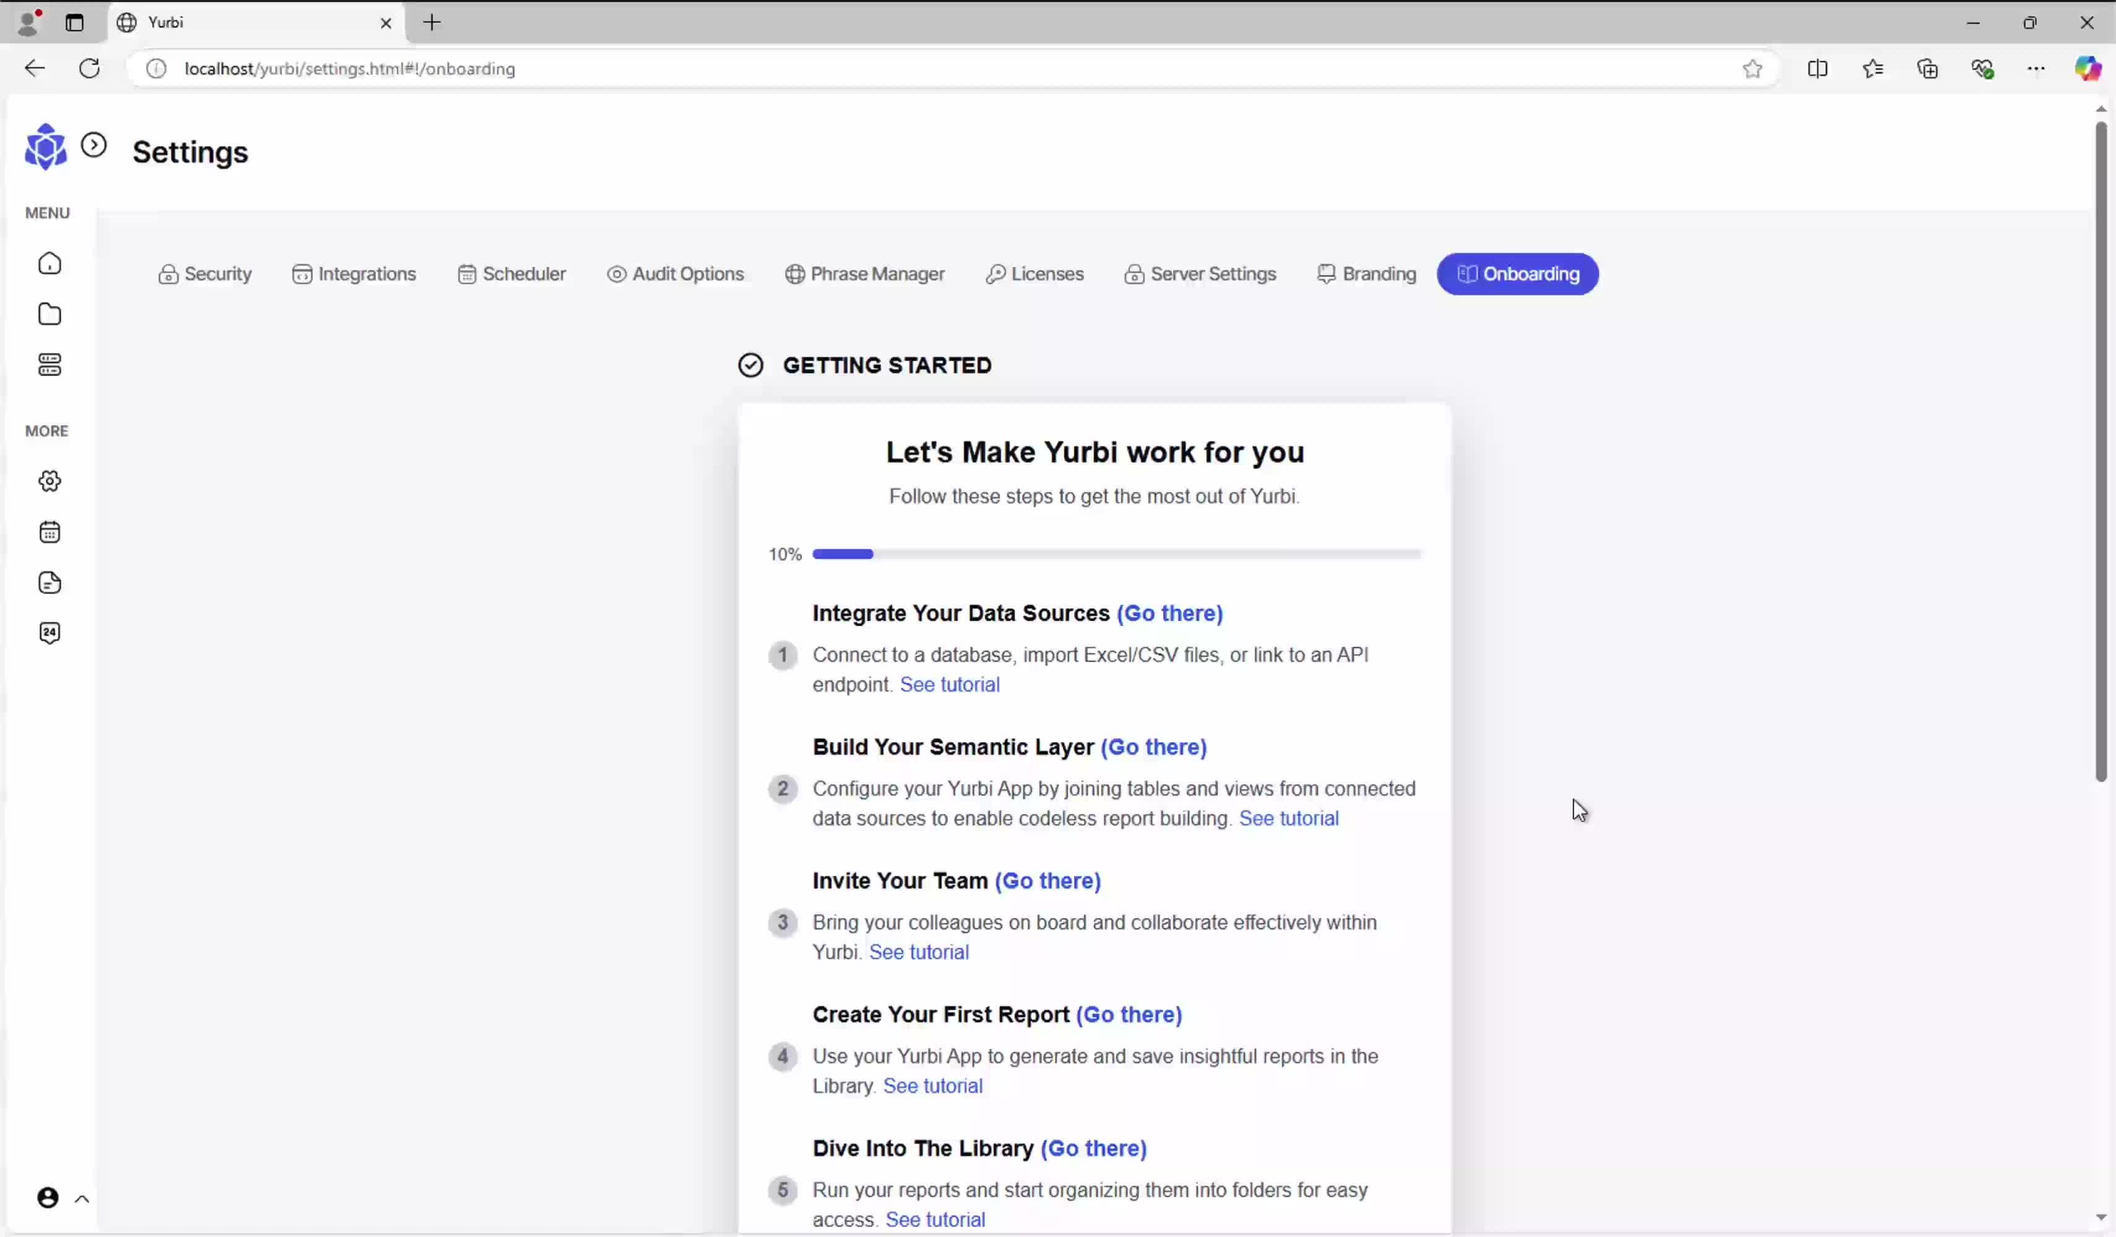Screen dimensions: 2116x1237
Task: Close the Yurbi browser tab
Action: click(x=386, y=24)
